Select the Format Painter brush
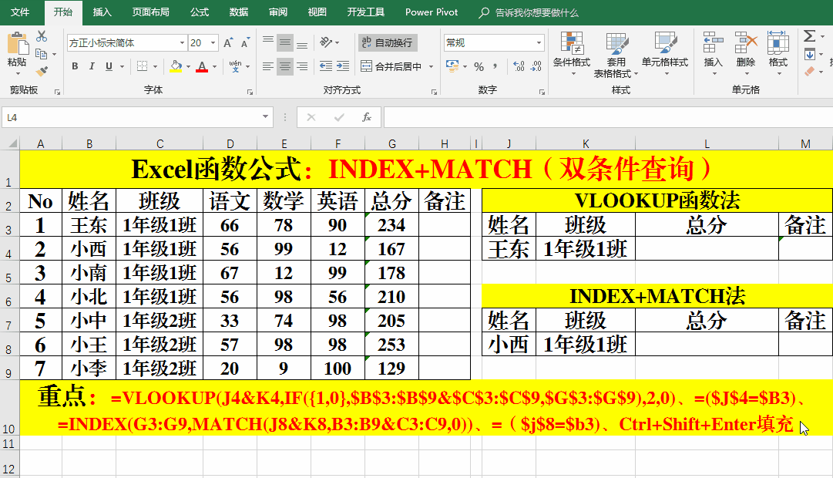The image size is (833, 478). point(42,71)
